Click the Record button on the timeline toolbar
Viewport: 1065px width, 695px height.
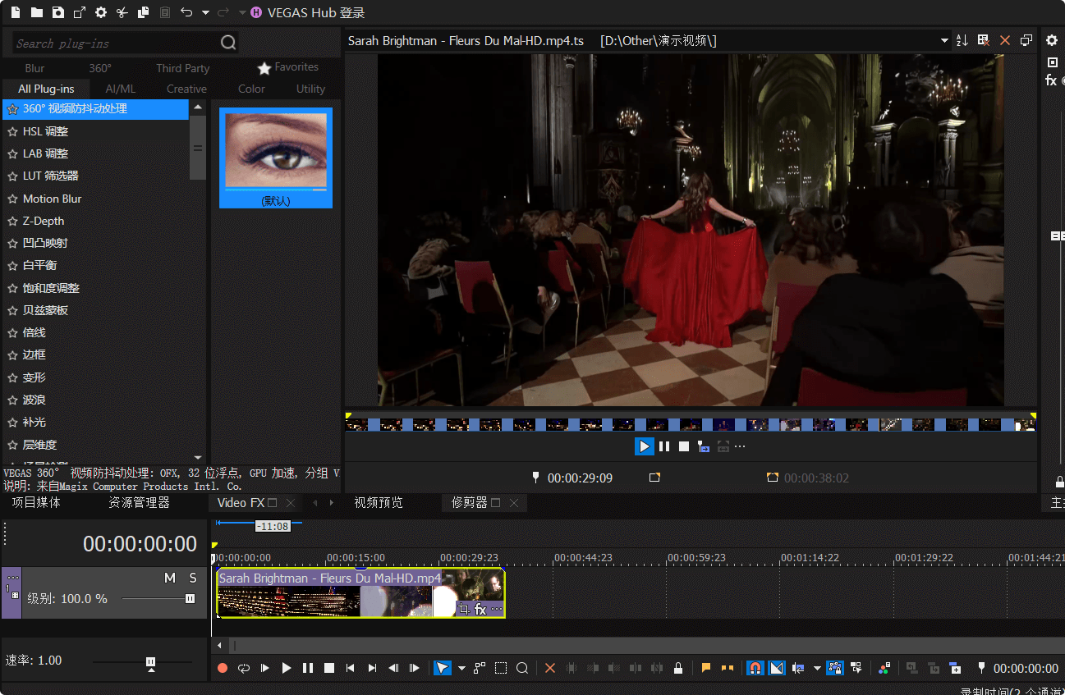click(222, 668)
